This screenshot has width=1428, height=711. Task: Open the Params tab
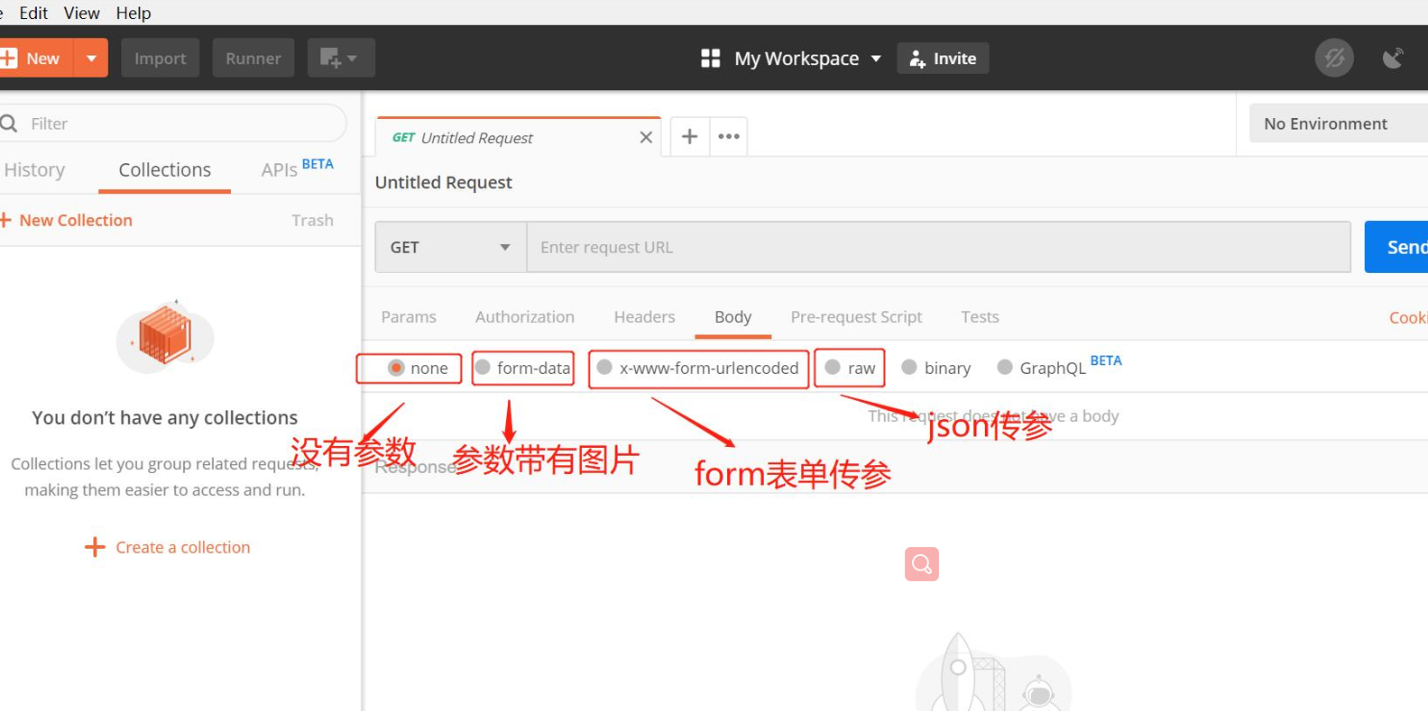(409, 316)
